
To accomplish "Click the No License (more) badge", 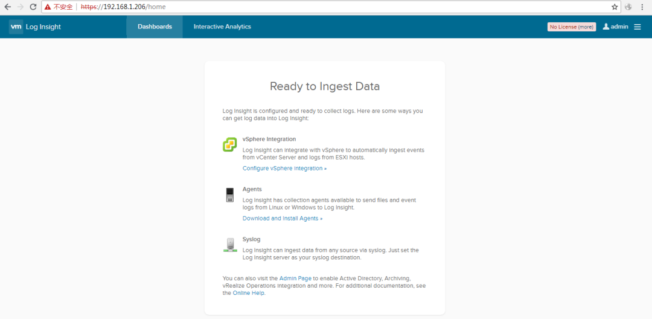I will 572,27.
